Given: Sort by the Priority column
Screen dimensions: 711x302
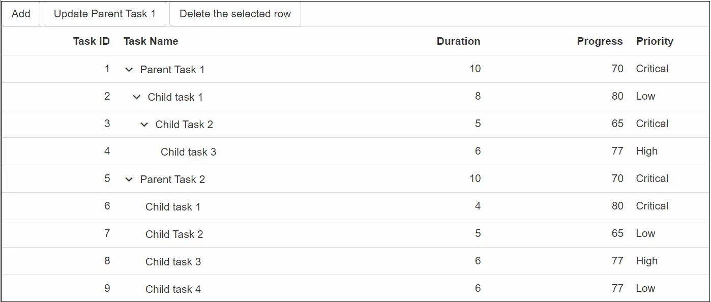Looking at the screenshot, I should pyautogui.click(x=655, y=41).
